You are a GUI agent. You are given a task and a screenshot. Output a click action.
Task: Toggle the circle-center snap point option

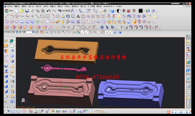99,32
